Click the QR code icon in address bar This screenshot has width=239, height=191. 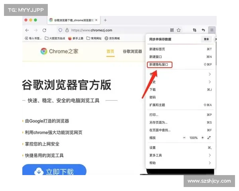pos(172,30)
